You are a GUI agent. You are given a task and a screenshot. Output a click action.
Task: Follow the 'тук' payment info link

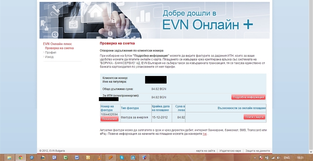point(204,134)
